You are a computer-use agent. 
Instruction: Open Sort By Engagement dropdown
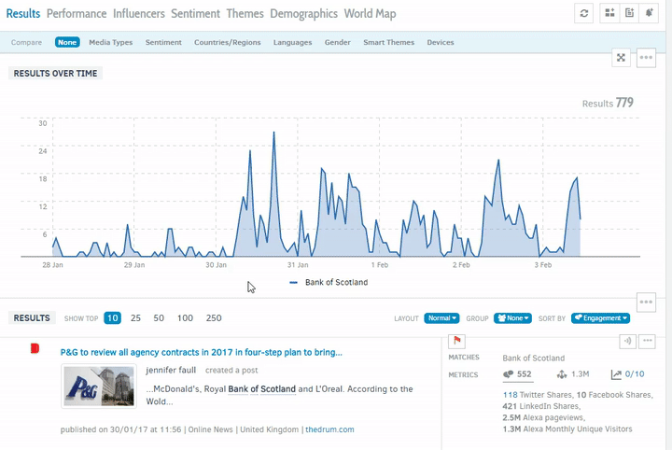(x=600, y=318)
